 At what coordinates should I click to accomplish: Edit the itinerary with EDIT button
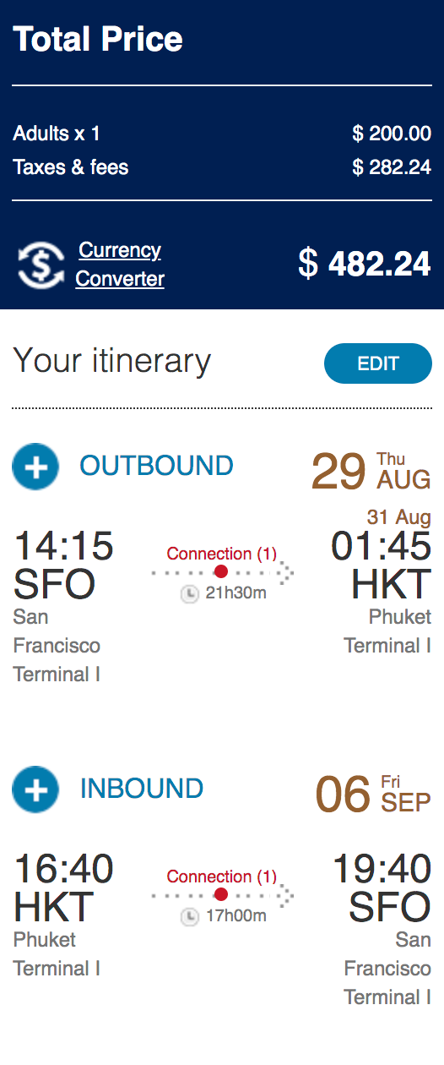click(x=378, y=363)
